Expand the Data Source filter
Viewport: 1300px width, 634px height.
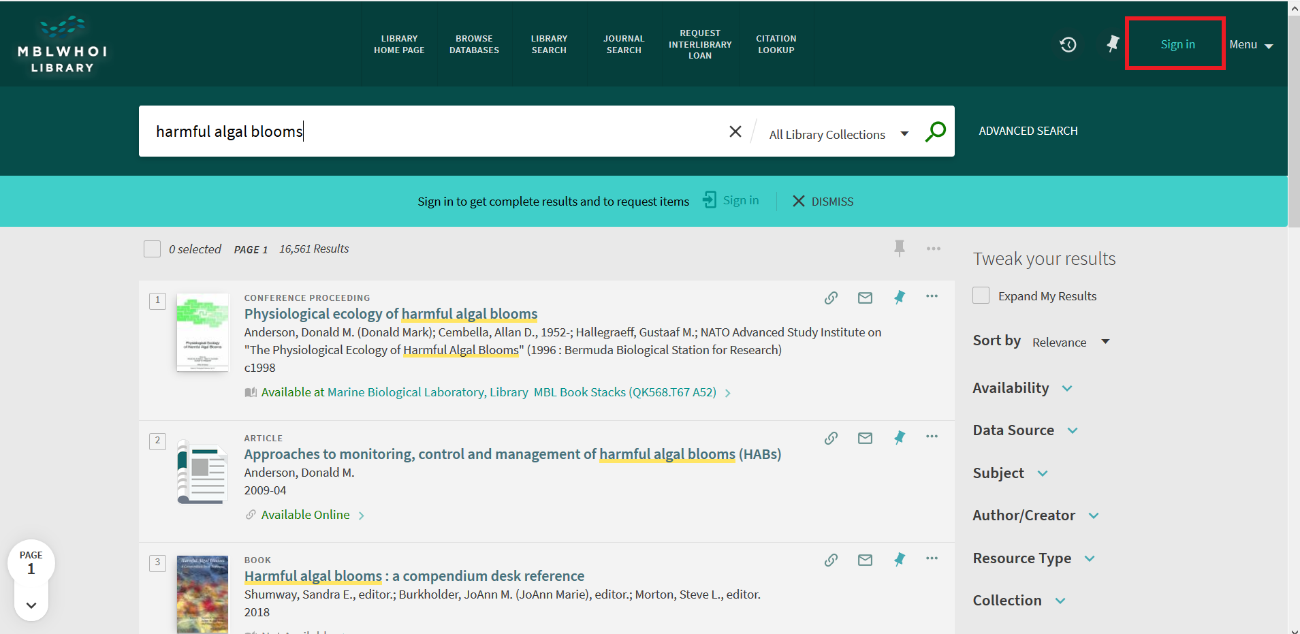(x=1025, y=430)
